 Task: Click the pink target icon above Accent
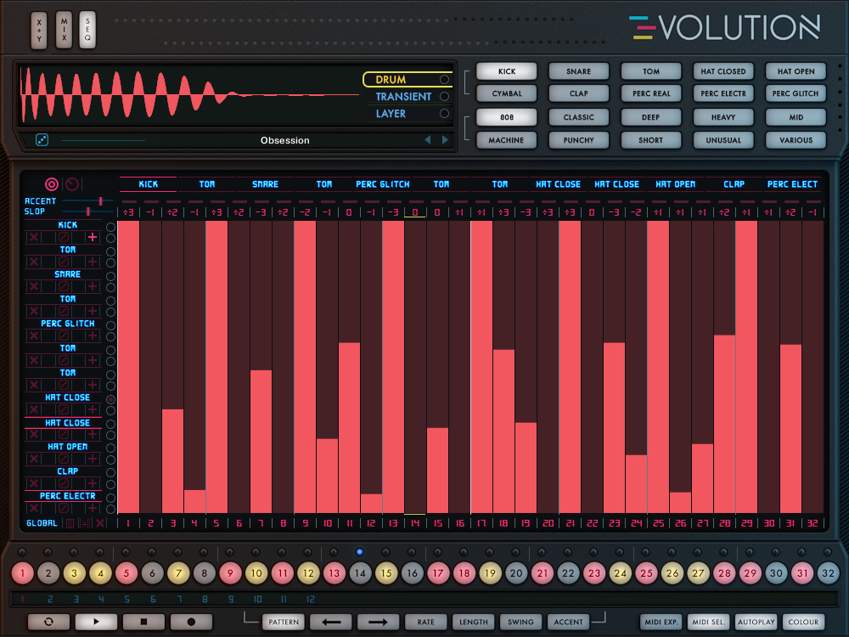[52, 184]
